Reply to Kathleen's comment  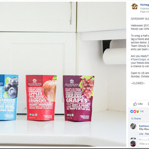(x=147, y=134)
